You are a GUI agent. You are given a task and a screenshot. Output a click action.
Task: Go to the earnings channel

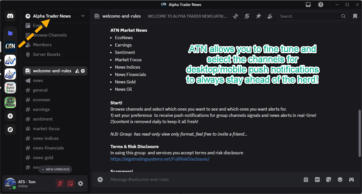coord(41,109)
